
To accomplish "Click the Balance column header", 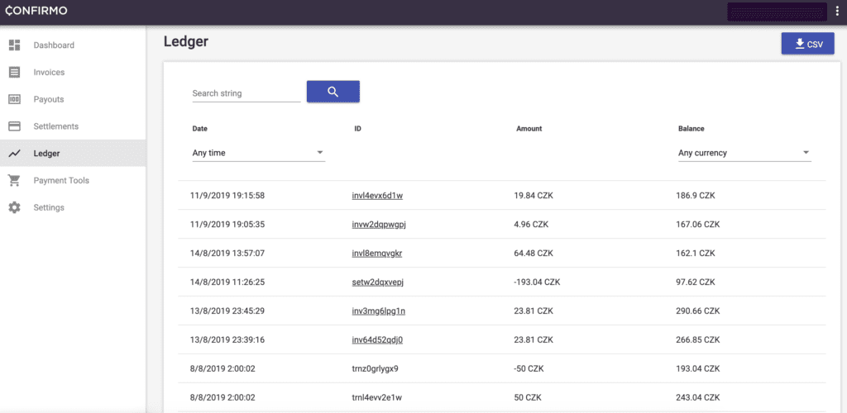I will [691, 129].
